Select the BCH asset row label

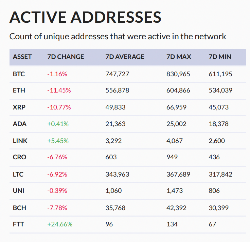[x=19, y=207]
